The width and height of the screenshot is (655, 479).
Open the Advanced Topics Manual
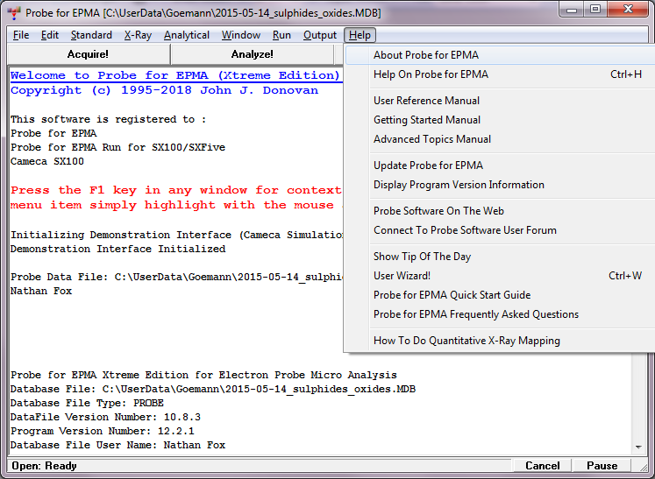[x=432, y=139]
